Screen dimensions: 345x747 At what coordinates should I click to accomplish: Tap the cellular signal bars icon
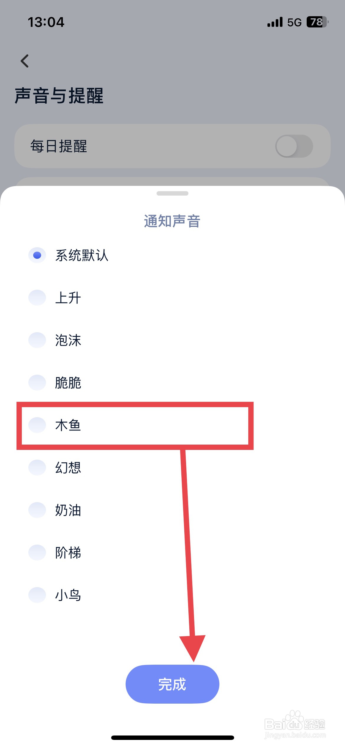tap(274, 22)
